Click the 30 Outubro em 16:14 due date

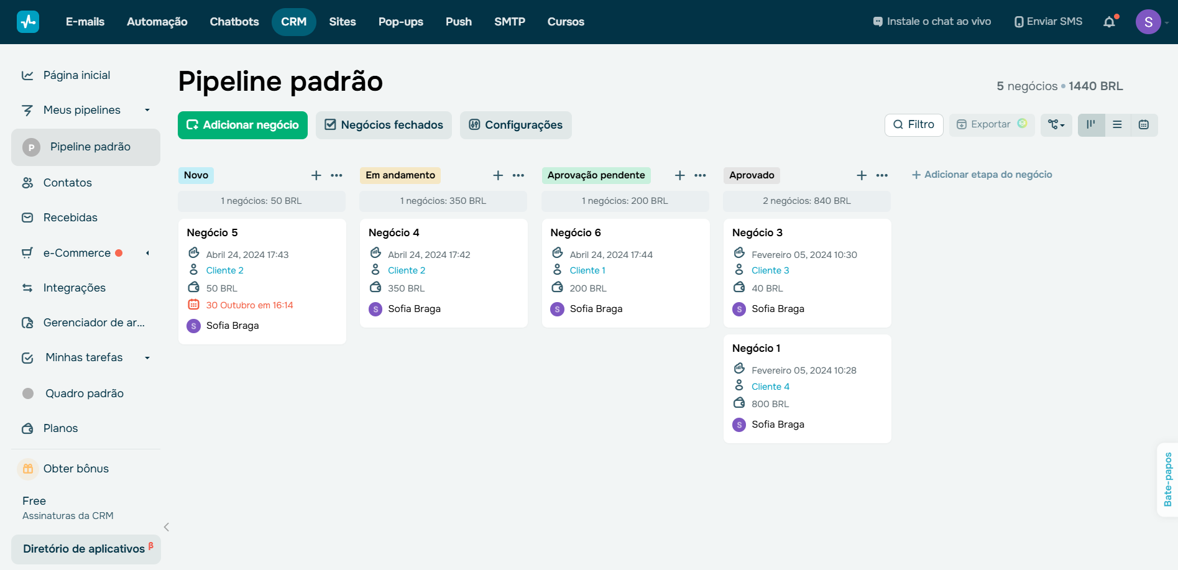coord(249,305)
